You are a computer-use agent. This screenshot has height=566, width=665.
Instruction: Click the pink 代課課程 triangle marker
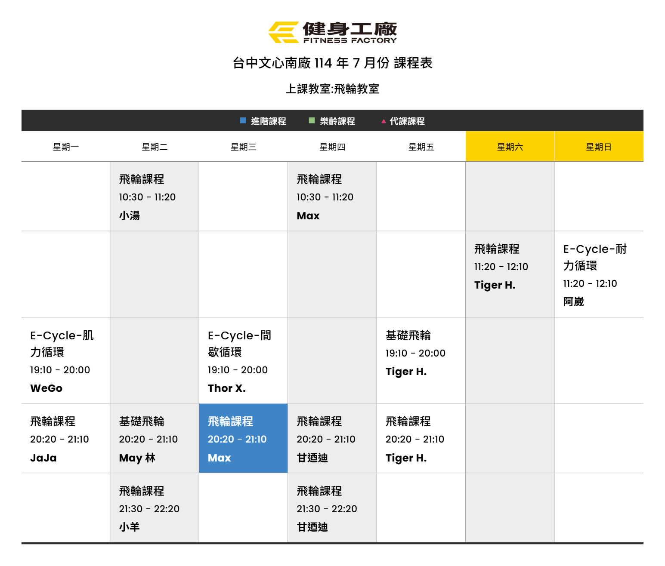(x=384, y=121)
